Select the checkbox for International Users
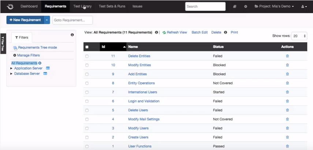Image resolution: width=313 pixels, height=150 pixels. click(87, 92)
